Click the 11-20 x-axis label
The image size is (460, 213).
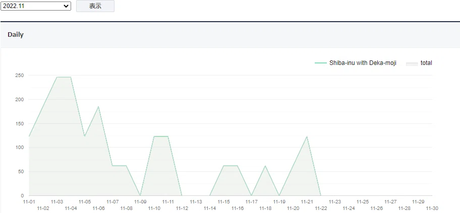[x=293, y=208]
